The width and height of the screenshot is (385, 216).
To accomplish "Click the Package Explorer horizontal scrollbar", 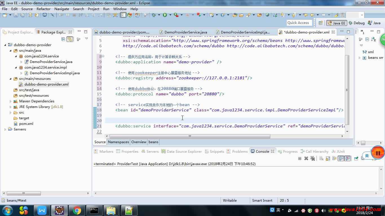I will (24, 193).
